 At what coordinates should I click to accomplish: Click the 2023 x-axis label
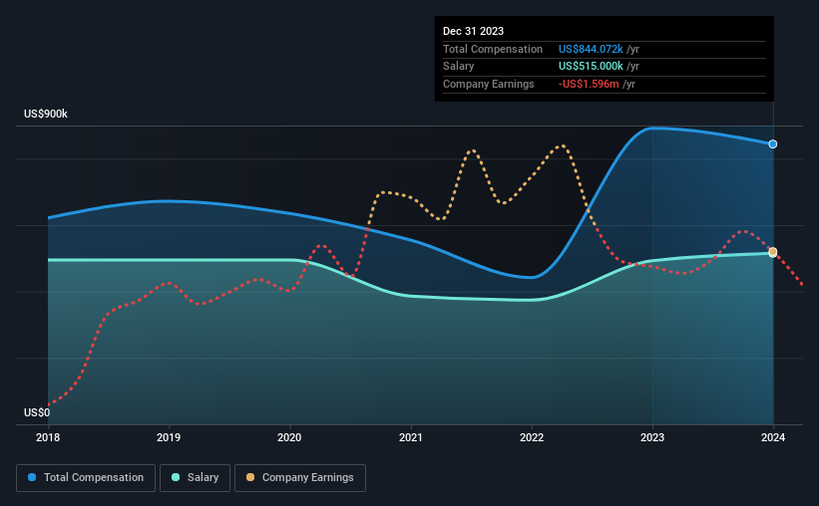click(652, 437)
